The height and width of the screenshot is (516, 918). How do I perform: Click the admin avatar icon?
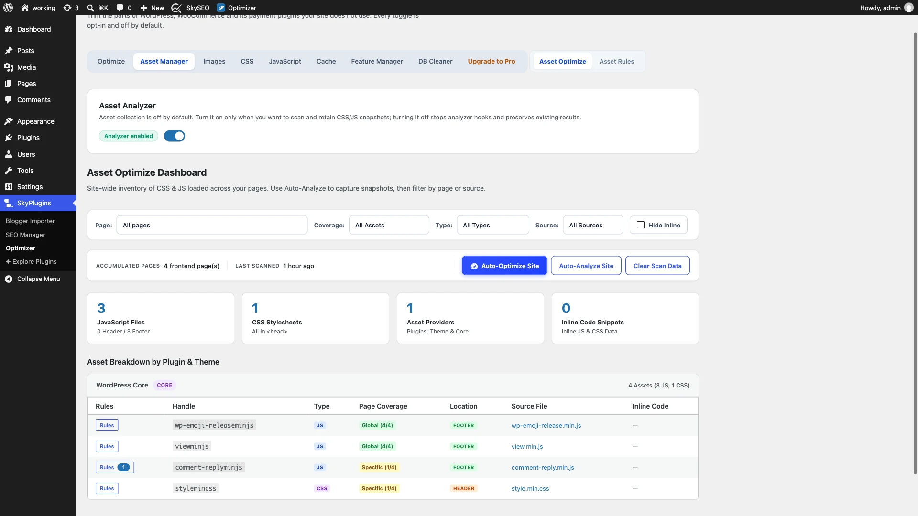[909, 8]
